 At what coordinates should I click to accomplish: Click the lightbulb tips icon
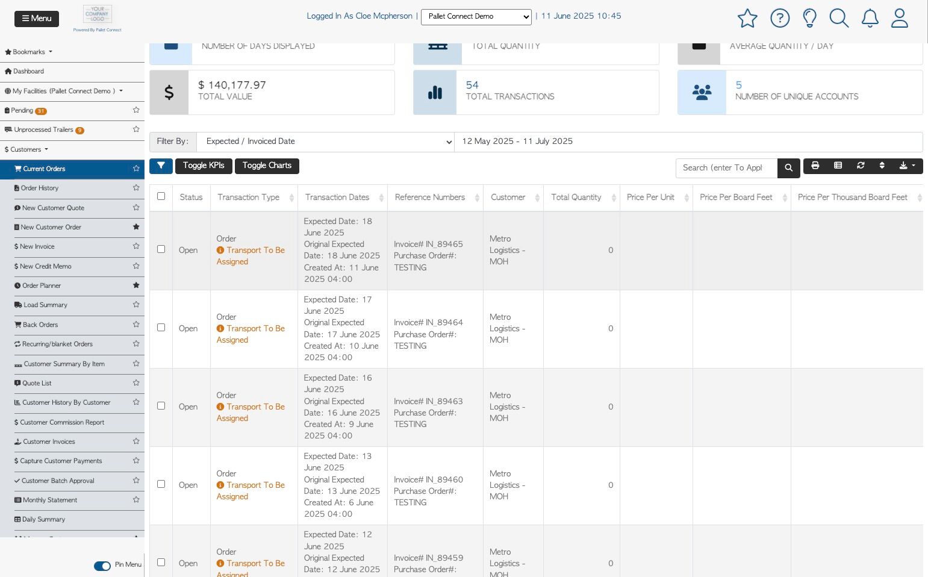point(809,18)
